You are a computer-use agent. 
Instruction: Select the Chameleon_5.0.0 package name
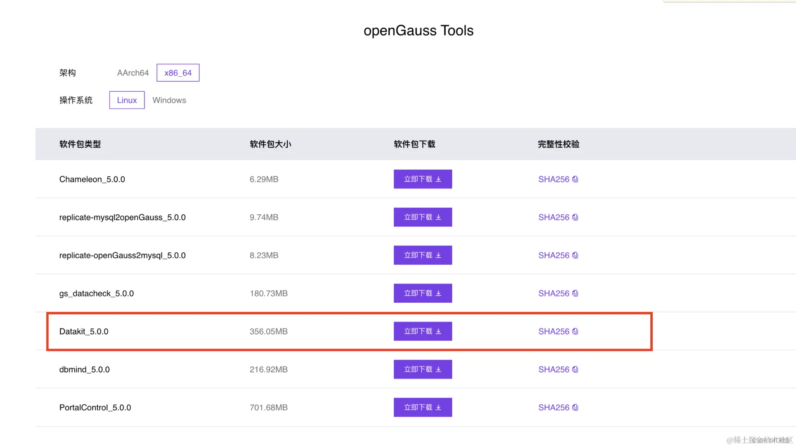point(92,179)
